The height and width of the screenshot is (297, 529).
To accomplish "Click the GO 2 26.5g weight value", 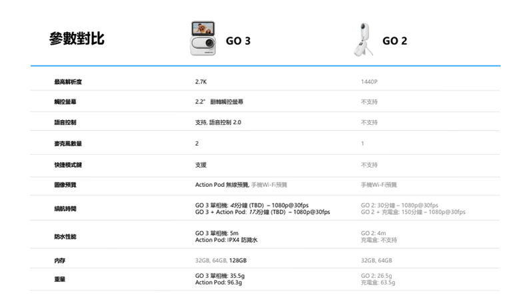I will tap(377, 275).
